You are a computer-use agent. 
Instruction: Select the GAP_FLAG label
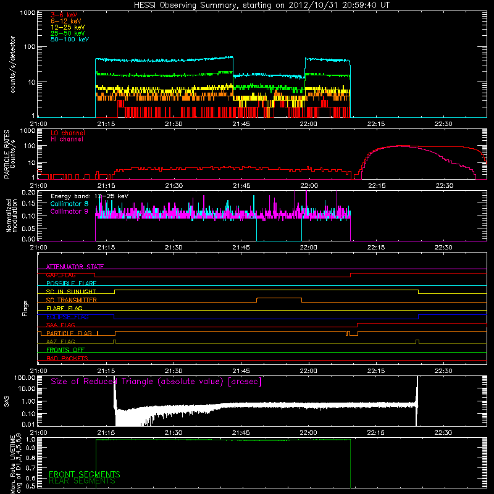61,275
